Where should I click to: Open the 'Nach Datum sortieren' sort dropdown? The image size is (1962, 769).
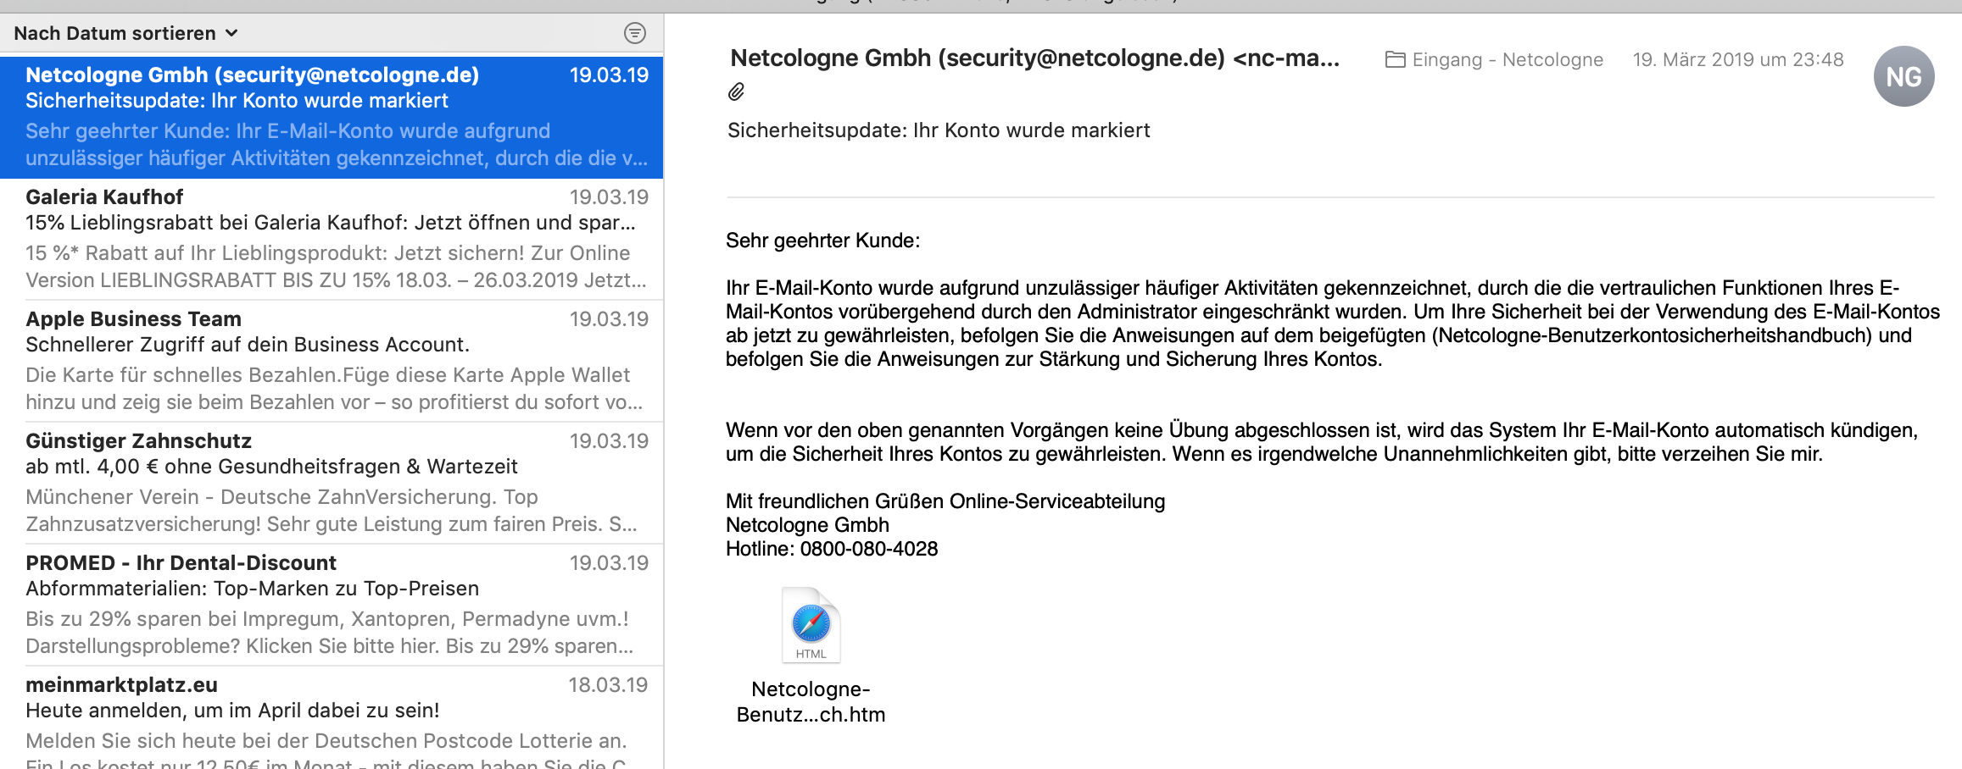[125, 33]
